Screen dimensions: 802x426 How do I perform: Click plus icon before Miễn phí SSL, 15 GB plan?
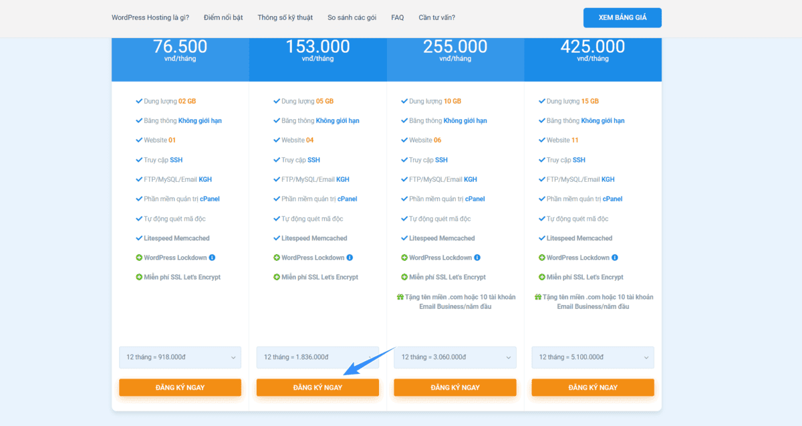[x=542, y=277]
